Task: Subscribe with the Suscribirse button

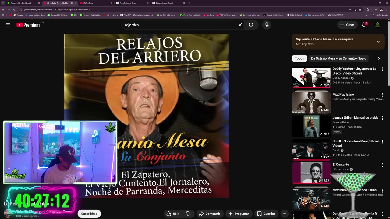Action: click(89, 214)
